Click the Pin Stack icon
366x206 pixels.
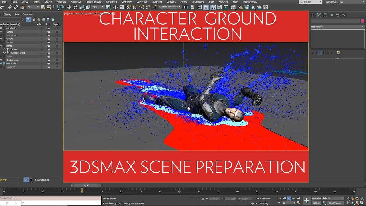click(x=313, y=53)
